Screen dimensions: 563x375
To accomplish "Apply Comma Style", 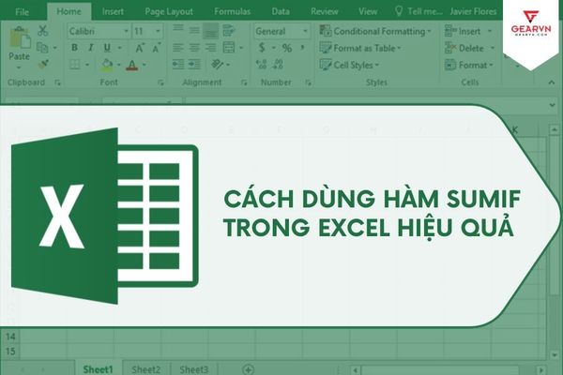I will [x=303, y=48].
